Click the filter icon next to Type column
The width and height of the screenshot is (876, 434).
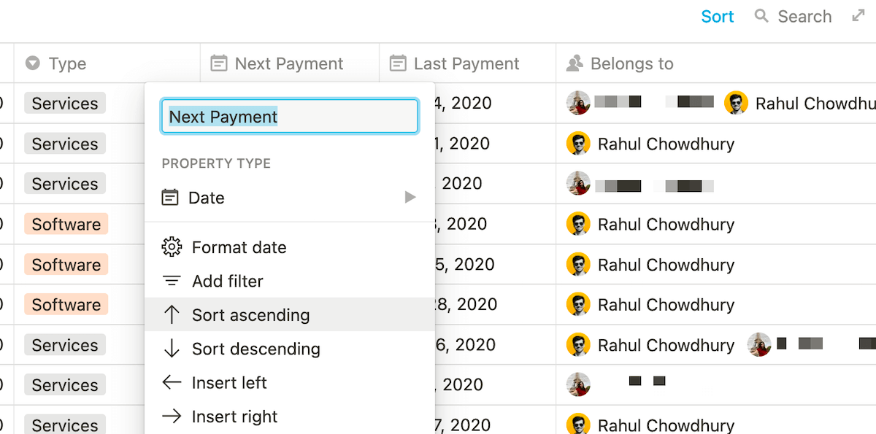[x=32, y=63]
